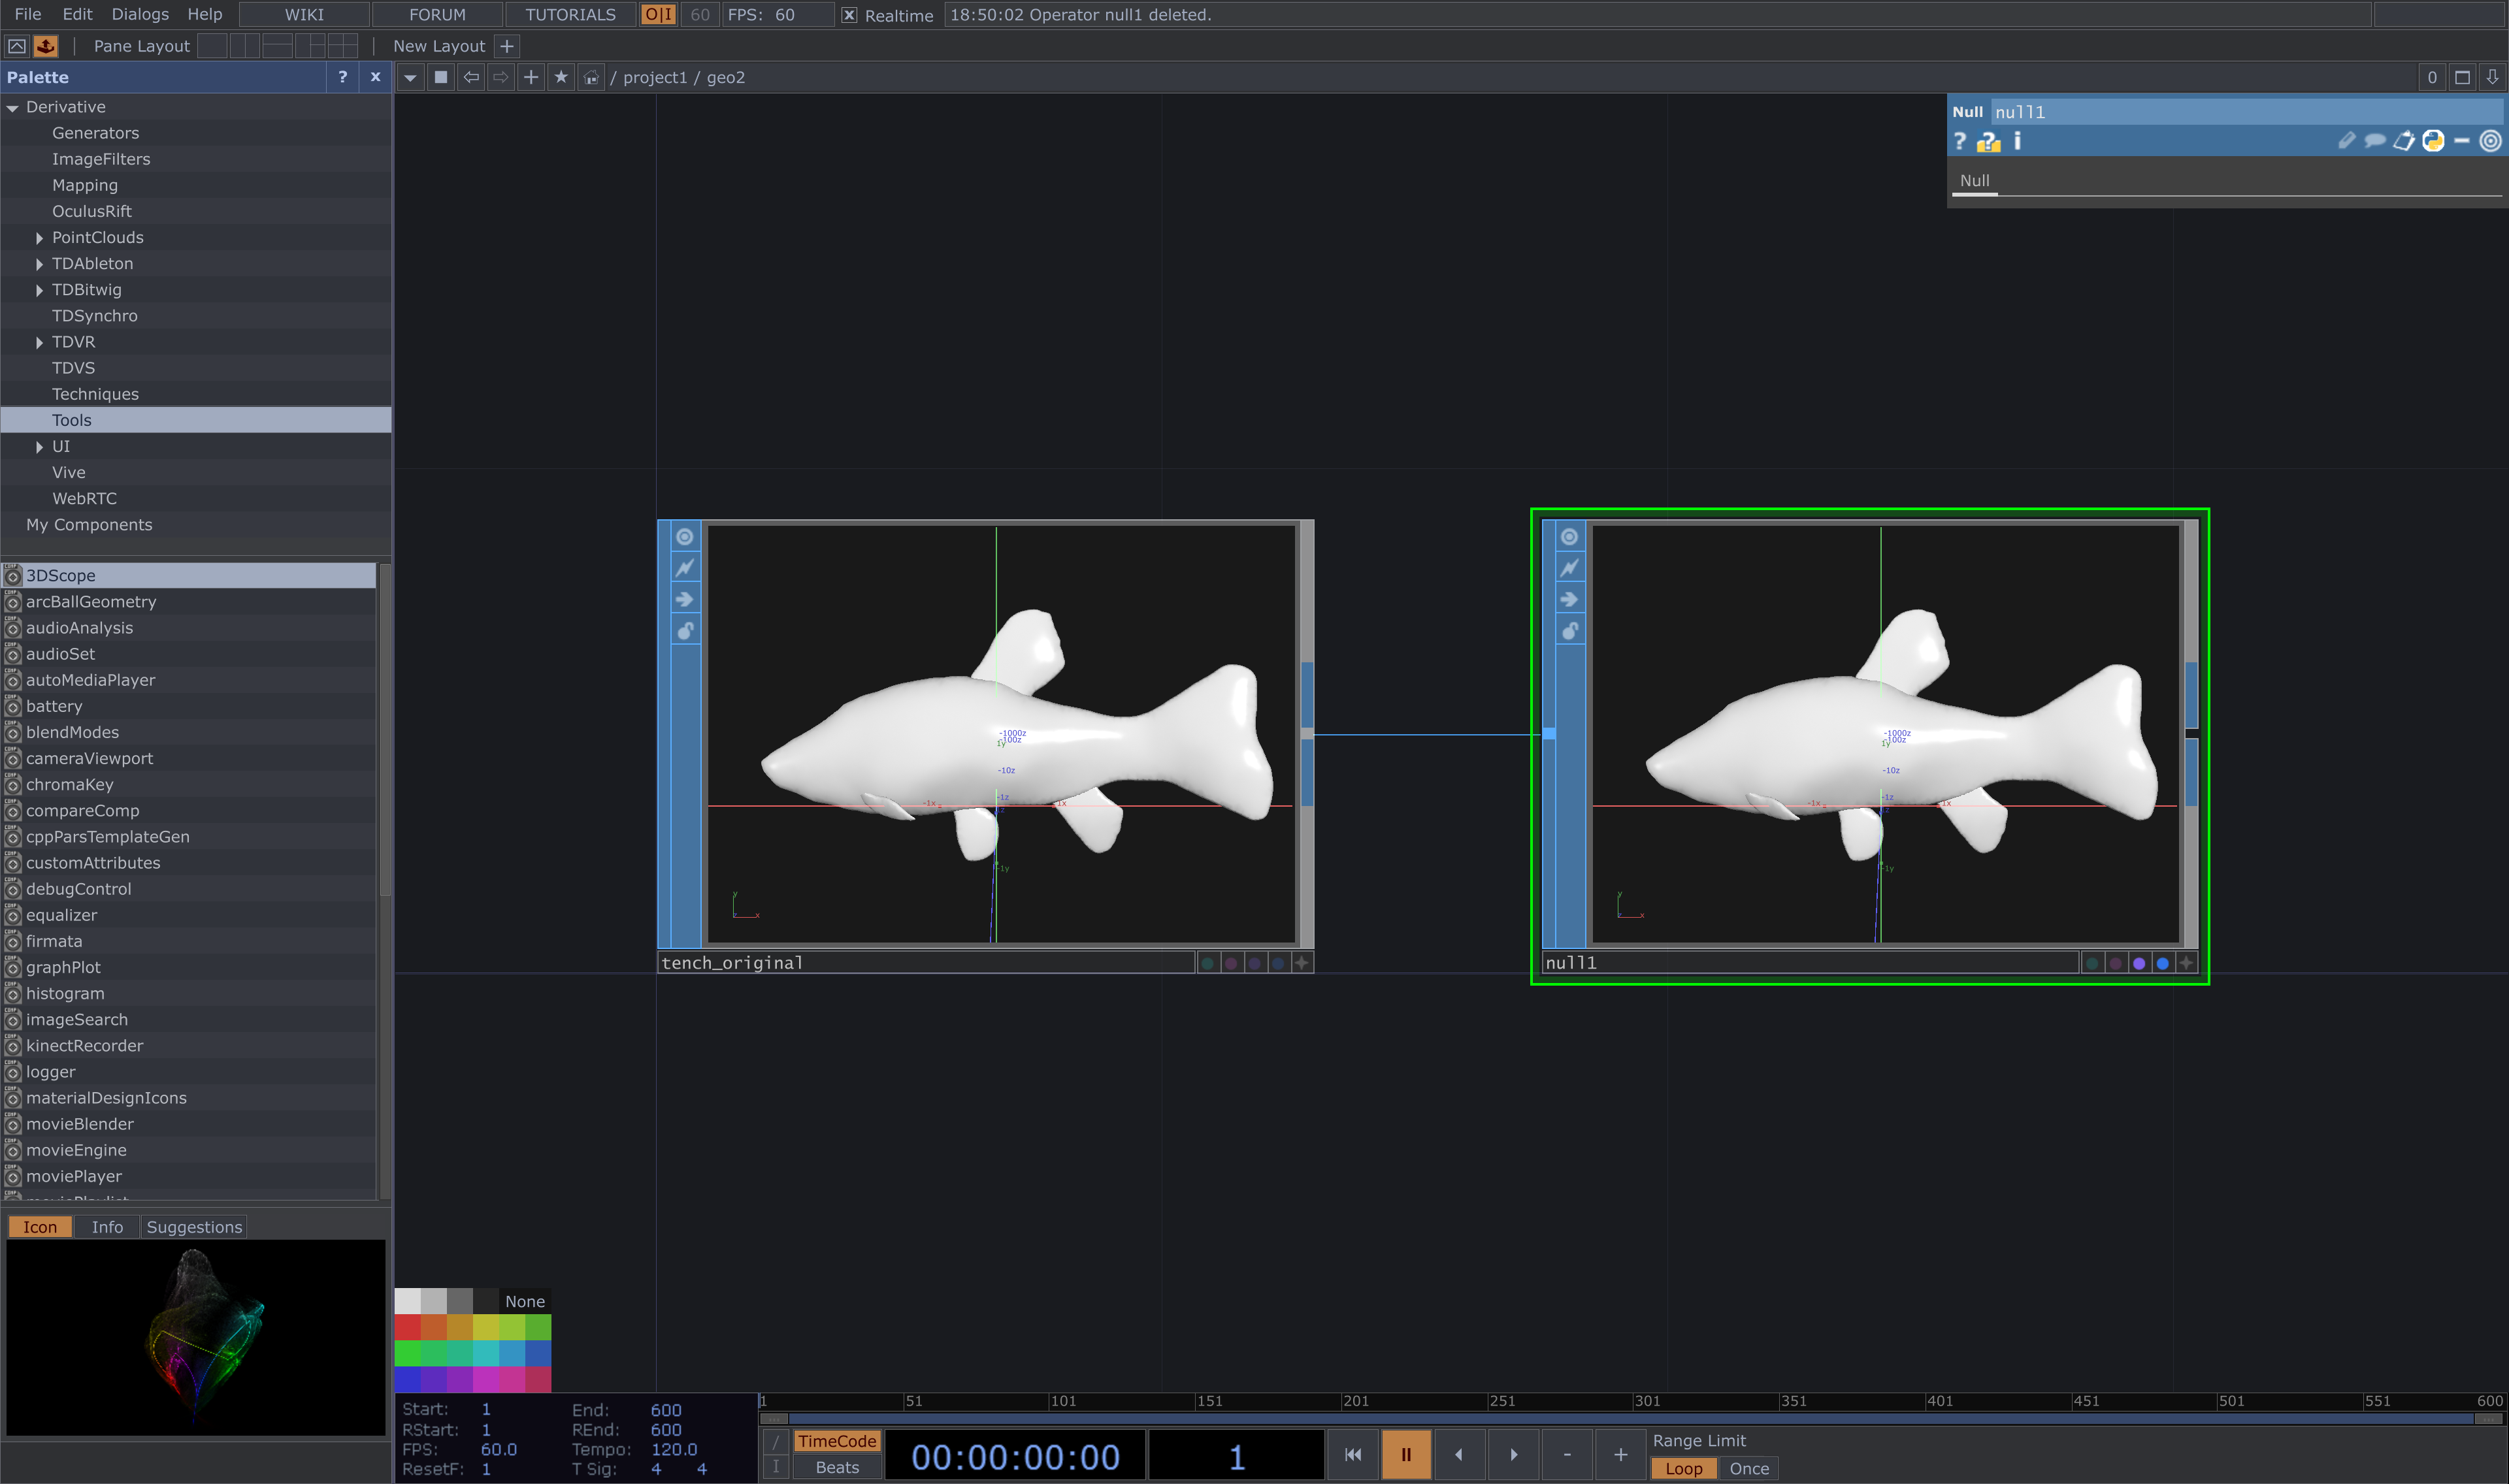Image resolution: width=2509 pixels, height=1484 pixels.
Task: Click the operator info 'i' icon
Action: [x=2017, y=141]
